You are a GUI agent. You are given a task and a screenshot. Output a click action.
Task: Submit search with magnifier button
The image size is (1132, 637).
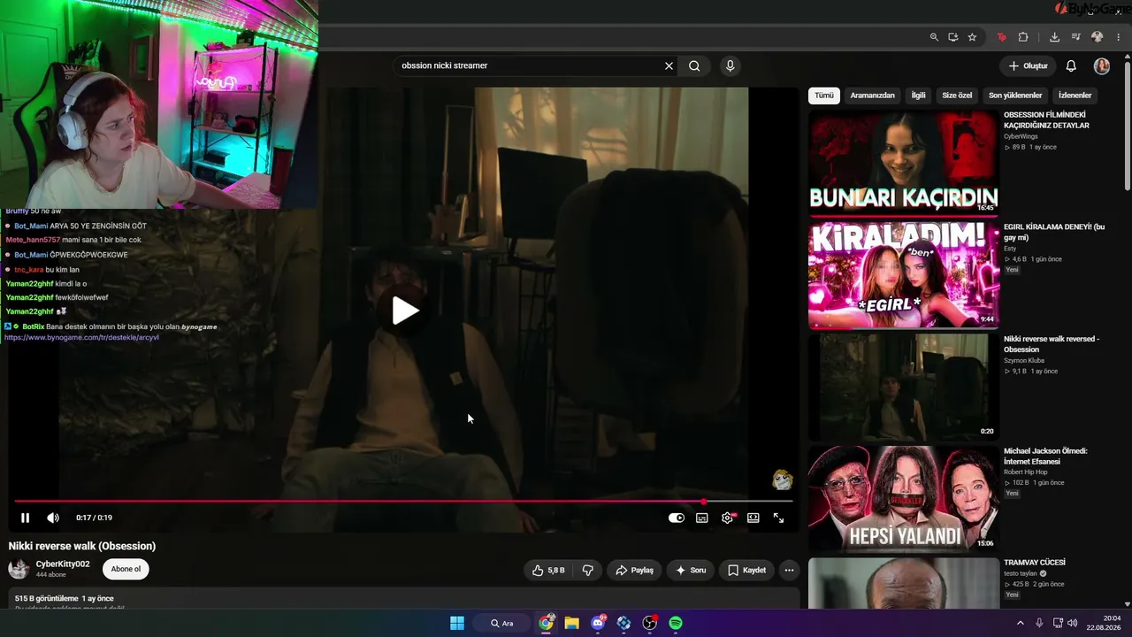click(694, 65)
